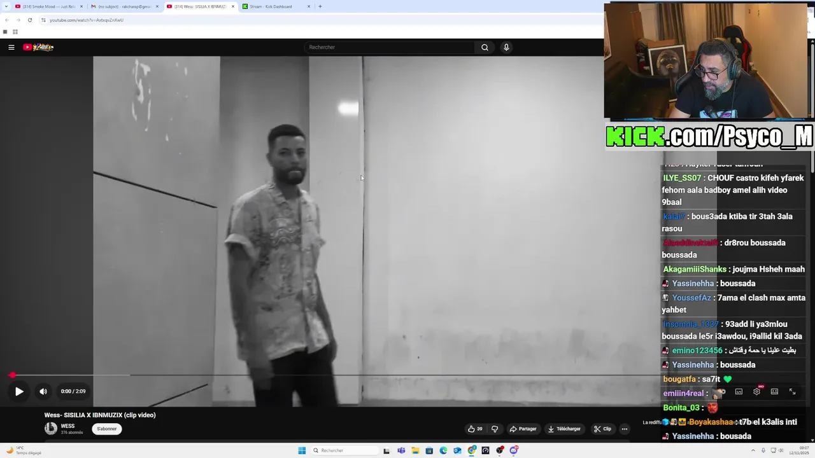This screenshot has height=458, width=815.
Task: Open the WESS channel name link
Action: pos(67,426)
